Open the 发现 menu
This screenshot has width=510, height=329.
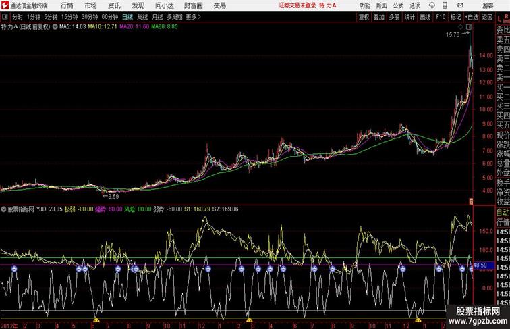[x=138, y=5]
